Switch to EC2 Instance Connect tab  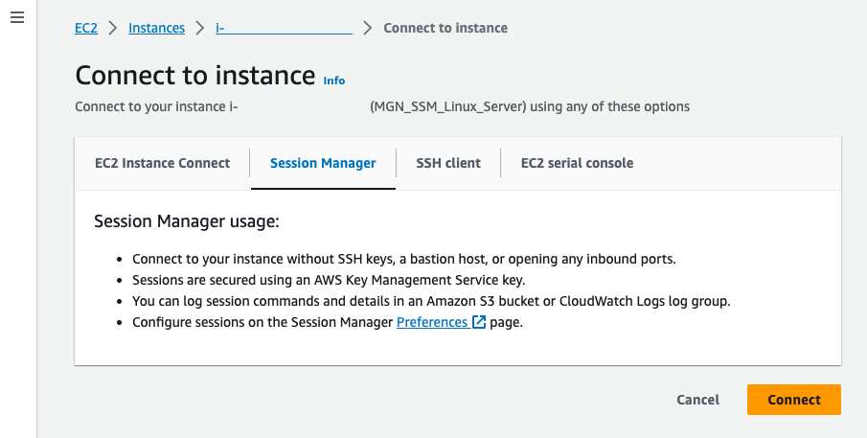[x=163, y=163]
